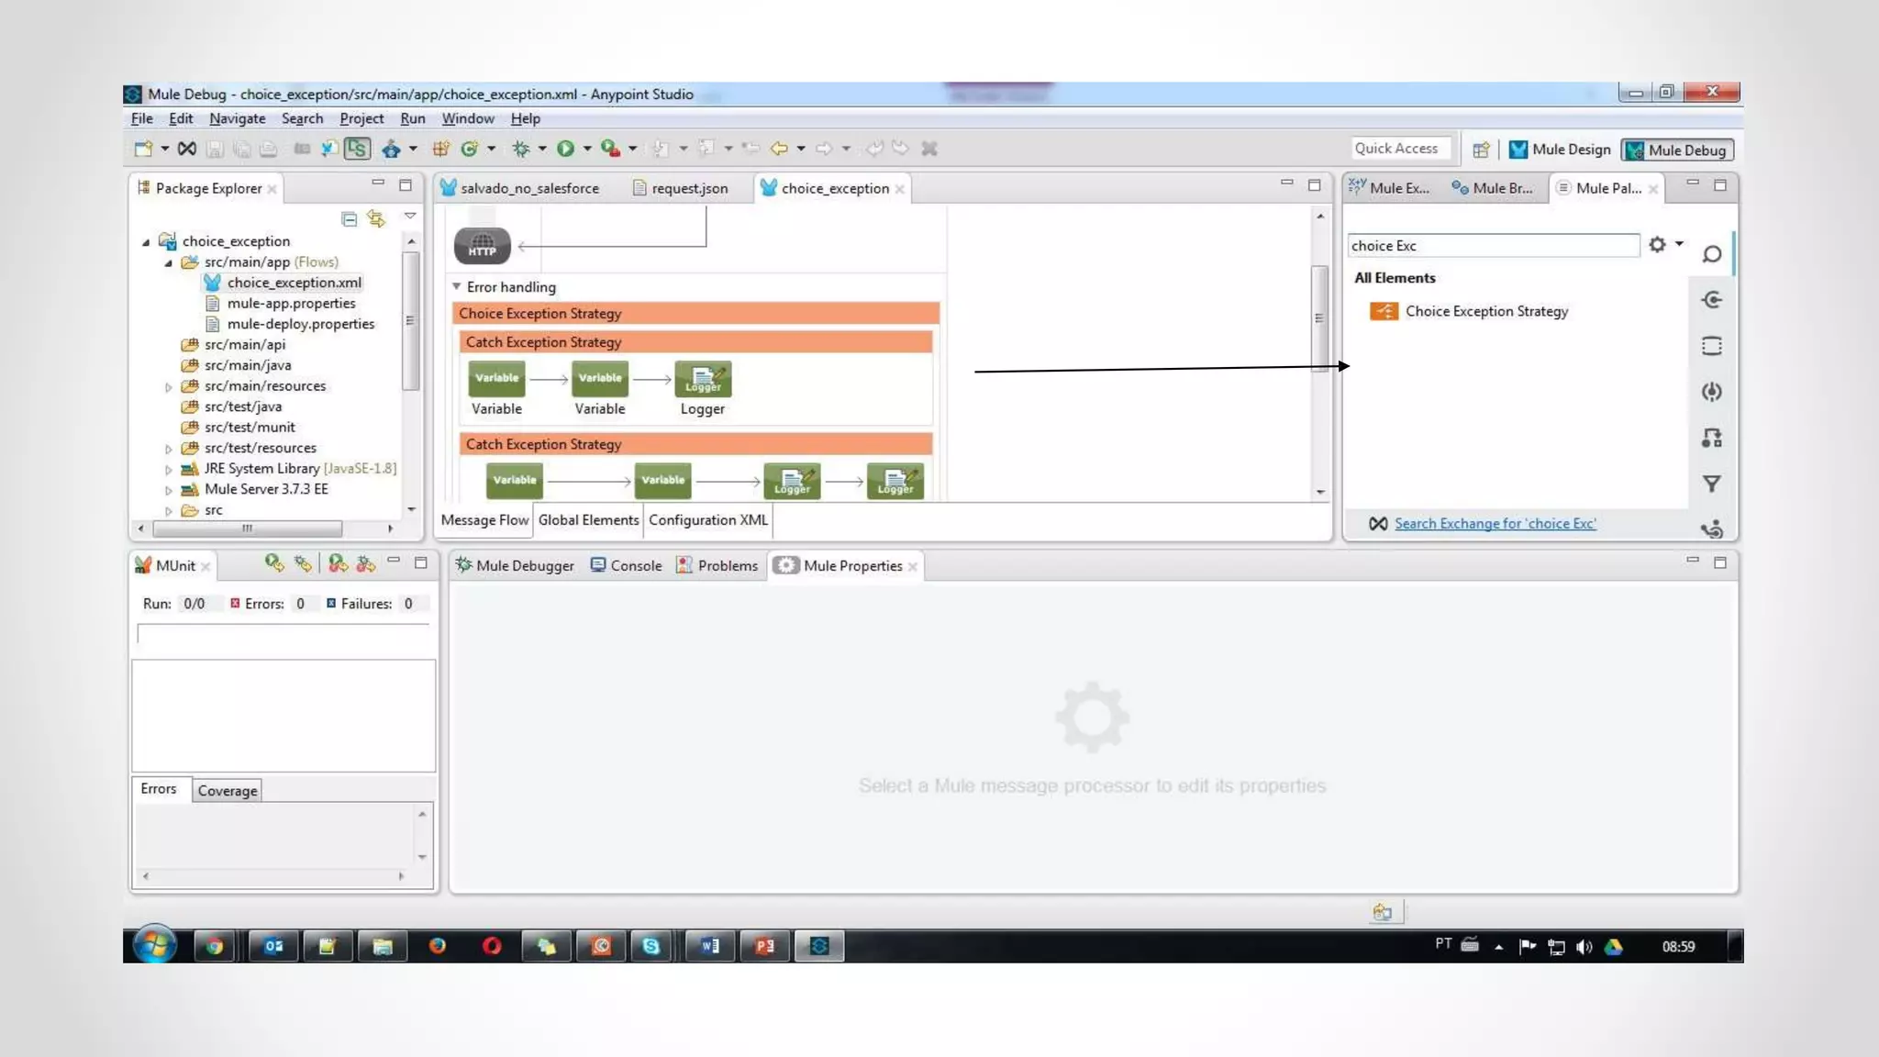Click the palette filter funnel icon
The image size is (1879, 1057).
(1711, 484)
